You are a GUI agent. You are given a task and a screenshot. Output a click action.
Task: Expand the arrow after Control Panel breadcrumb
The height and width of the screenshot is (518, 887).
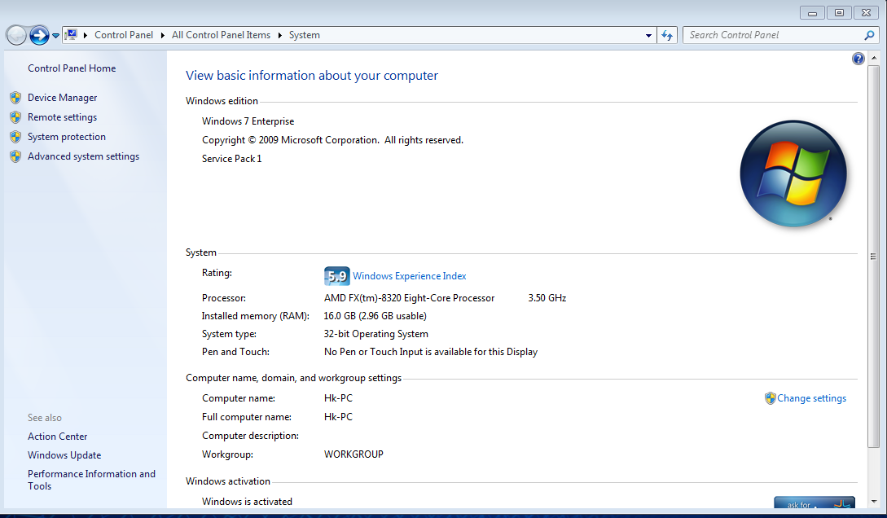tap(162, 35)
